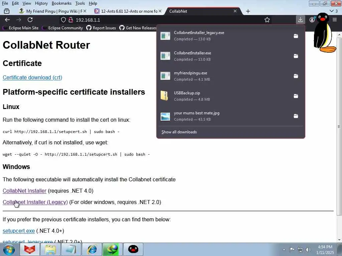
Task: Open the volume speaker tray icon
Action: (x=308, y=250)
